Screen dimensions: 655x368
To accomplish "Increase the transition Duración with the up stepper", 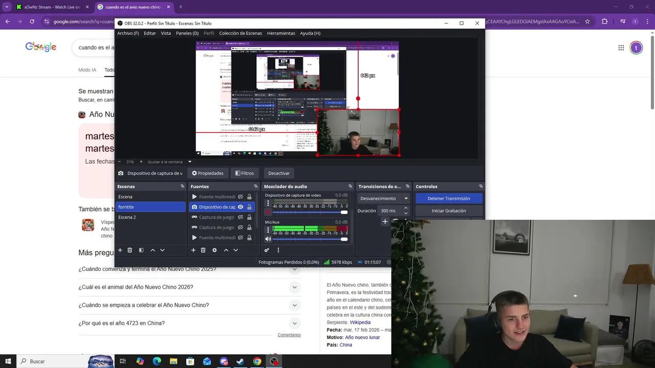I will point(406,208).
